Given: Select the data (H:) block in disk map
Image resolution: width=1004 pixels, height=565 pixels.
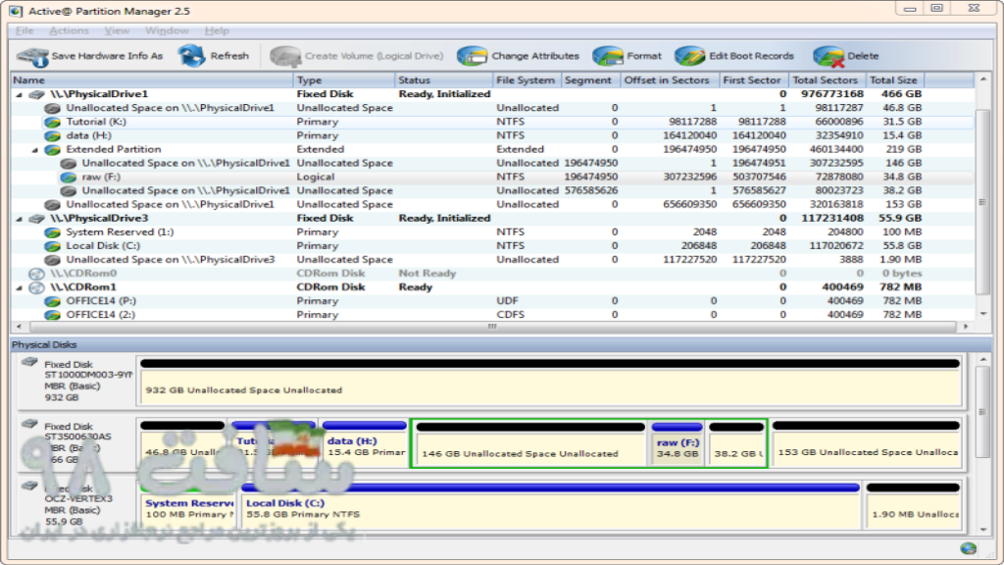Looking at the screenshot, I should point(365,442).
